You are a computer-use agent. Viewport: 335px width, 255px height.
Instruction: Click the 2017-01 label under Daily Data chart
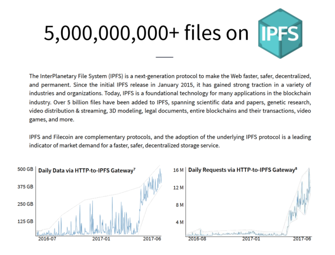[x=101, y=239]
